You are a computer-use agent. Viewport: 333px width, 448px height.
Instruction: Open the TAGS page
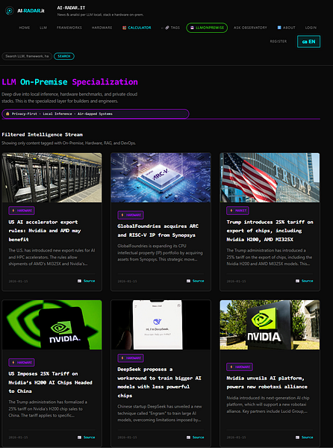point(172,28)
